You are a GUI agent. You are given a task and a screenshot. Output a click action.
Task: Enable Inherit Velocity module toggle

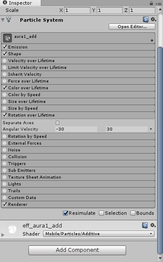click(5, 74)
